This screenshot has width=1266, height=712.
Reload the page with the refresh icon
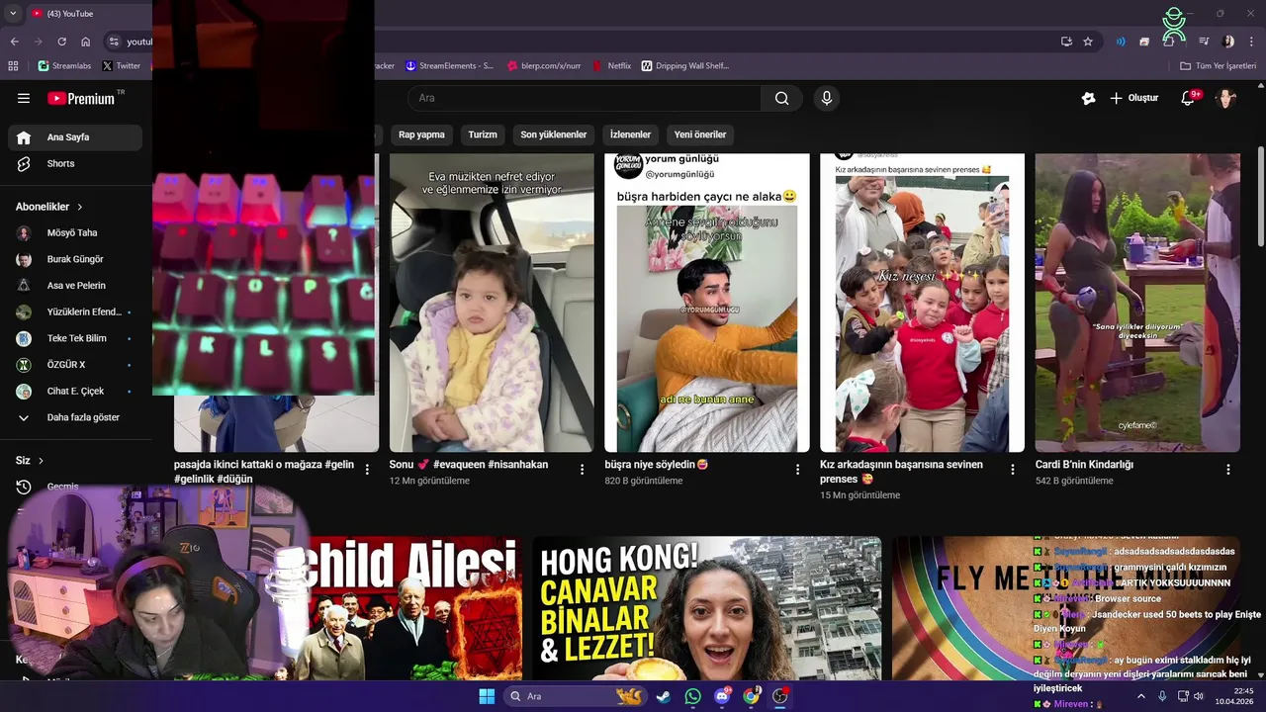click(61, 42)
